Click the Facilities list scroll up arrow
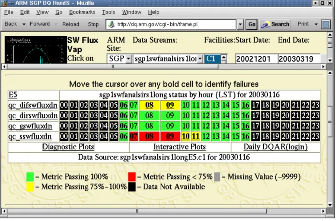This screenshot has width=336, height=221. [224, 57]
